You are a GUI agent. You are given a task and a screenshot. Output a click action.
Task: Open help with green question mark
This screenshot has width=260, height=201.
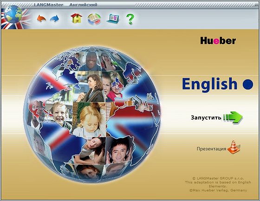click(x=130, y=19)
